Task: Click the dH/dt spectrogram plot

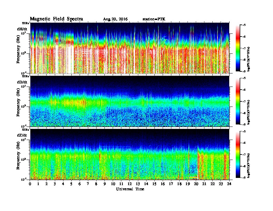Action: [x=130, y=48]
